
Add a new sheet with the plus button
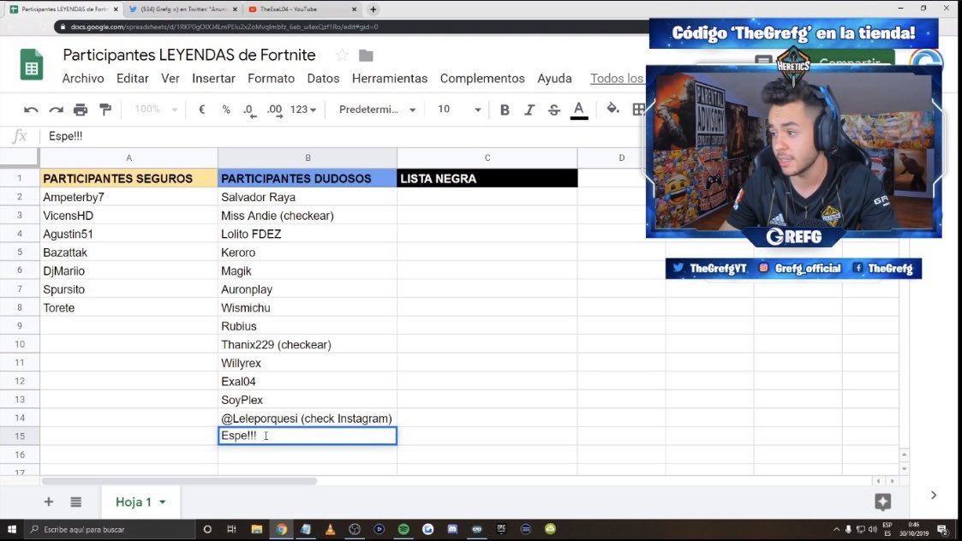click(49, 502)
